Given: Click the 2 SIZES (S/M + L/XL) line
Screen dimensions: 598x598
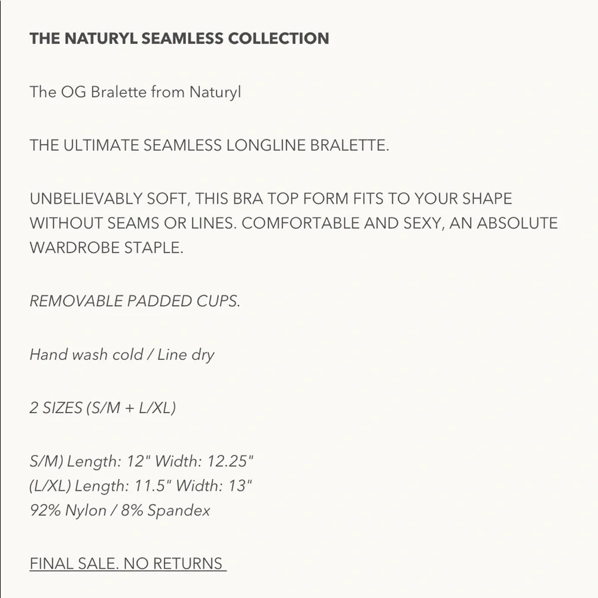Looking at the screenshot, I should pyautogui.click(x=103, y=408).
